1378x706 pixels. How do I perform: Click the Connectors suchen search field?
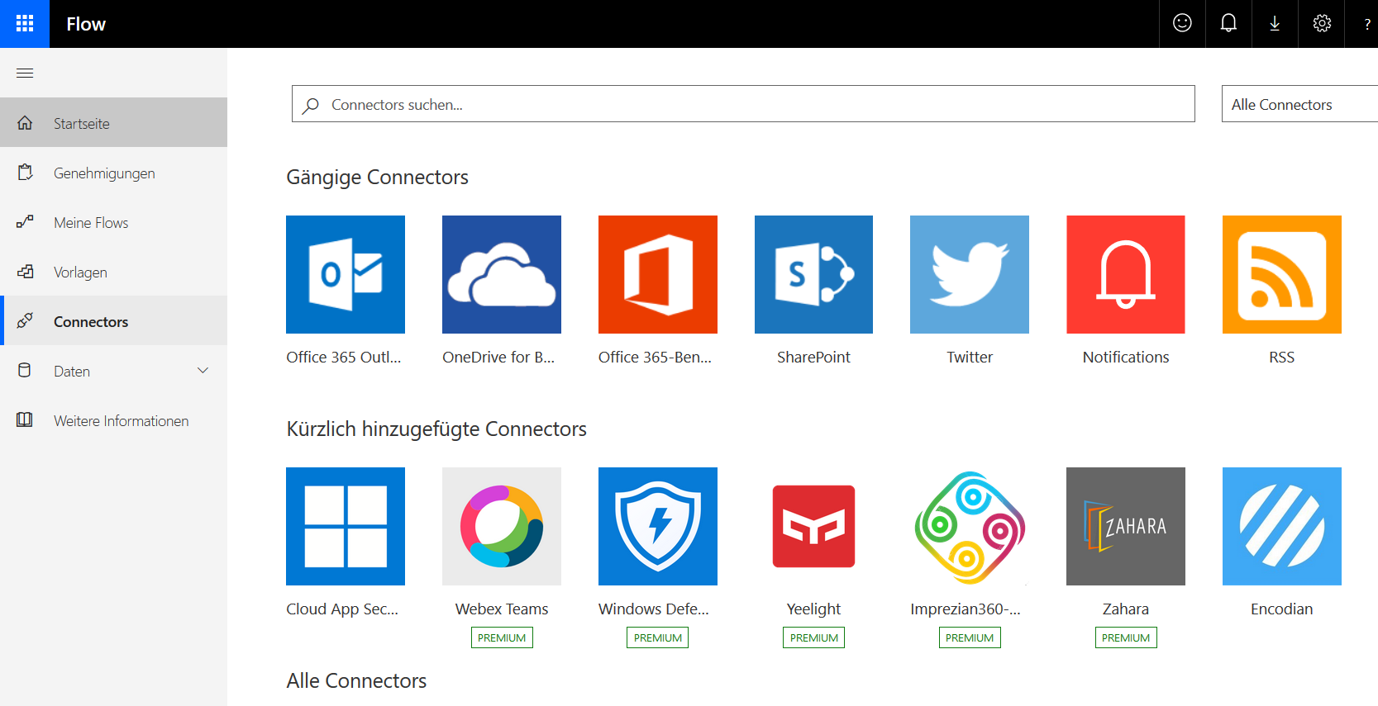tap(743, 104)
